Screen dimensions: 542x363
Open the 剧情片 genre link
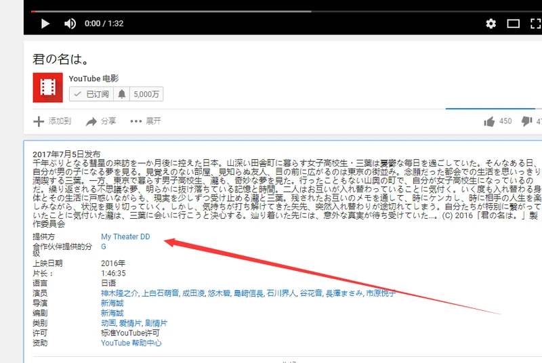(x=156, y=323)
